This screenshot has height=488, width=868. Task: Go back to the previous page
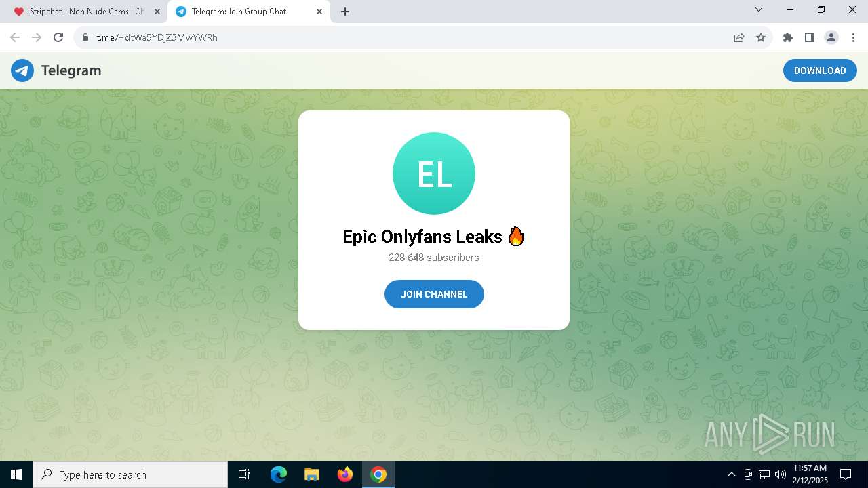pyautogui.click(x=15, y=37)
